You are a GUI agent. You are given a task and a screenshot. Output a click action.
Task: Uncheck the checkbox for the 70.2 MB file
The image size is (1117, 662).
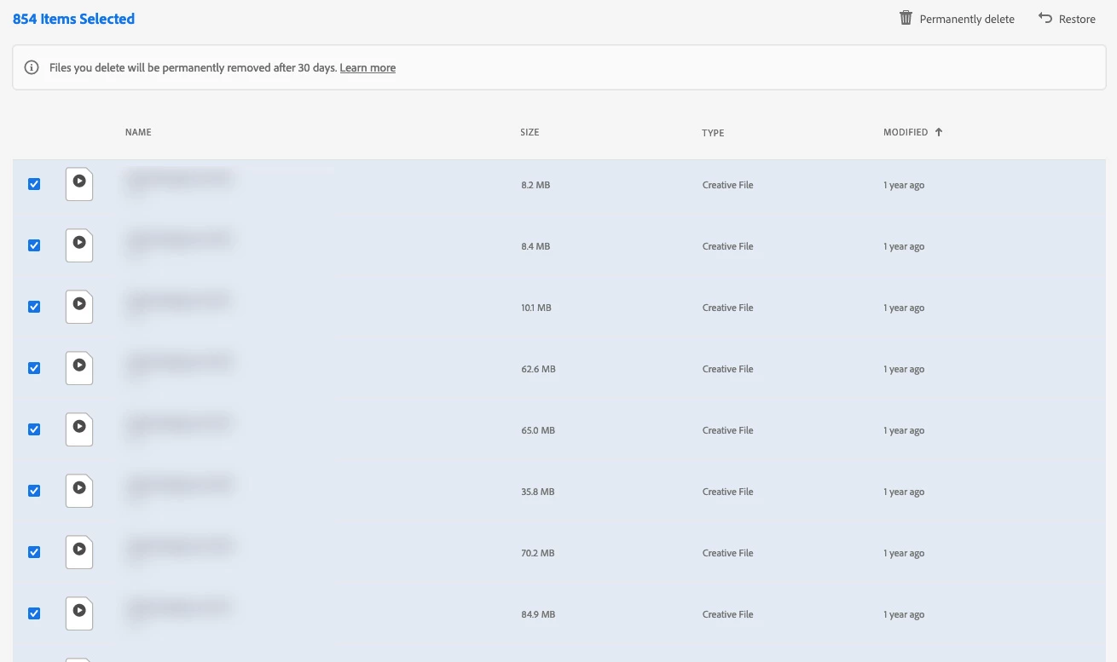pyautogui.click(x=34, y=552)
